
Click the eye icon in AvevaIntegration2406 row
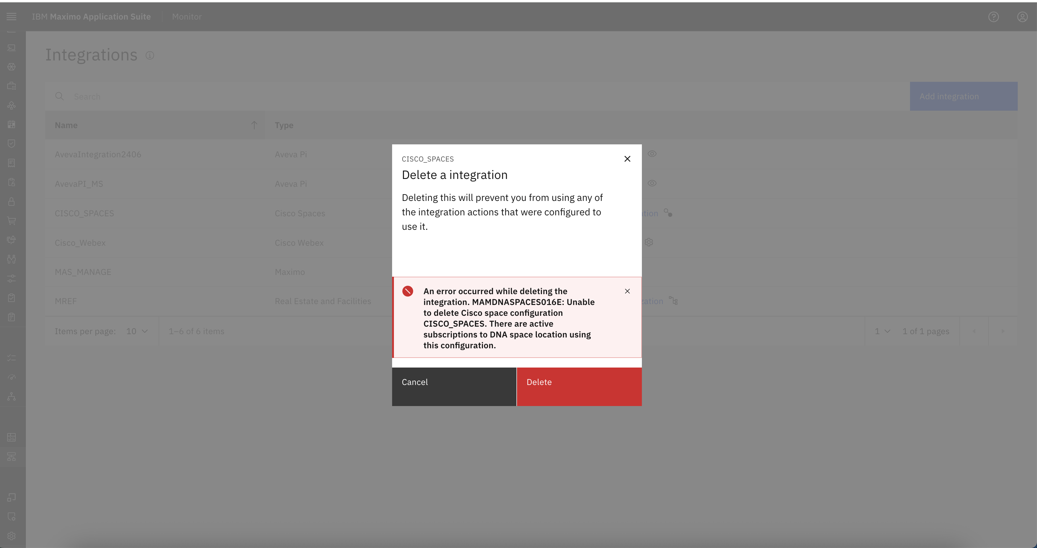point(652,154)
